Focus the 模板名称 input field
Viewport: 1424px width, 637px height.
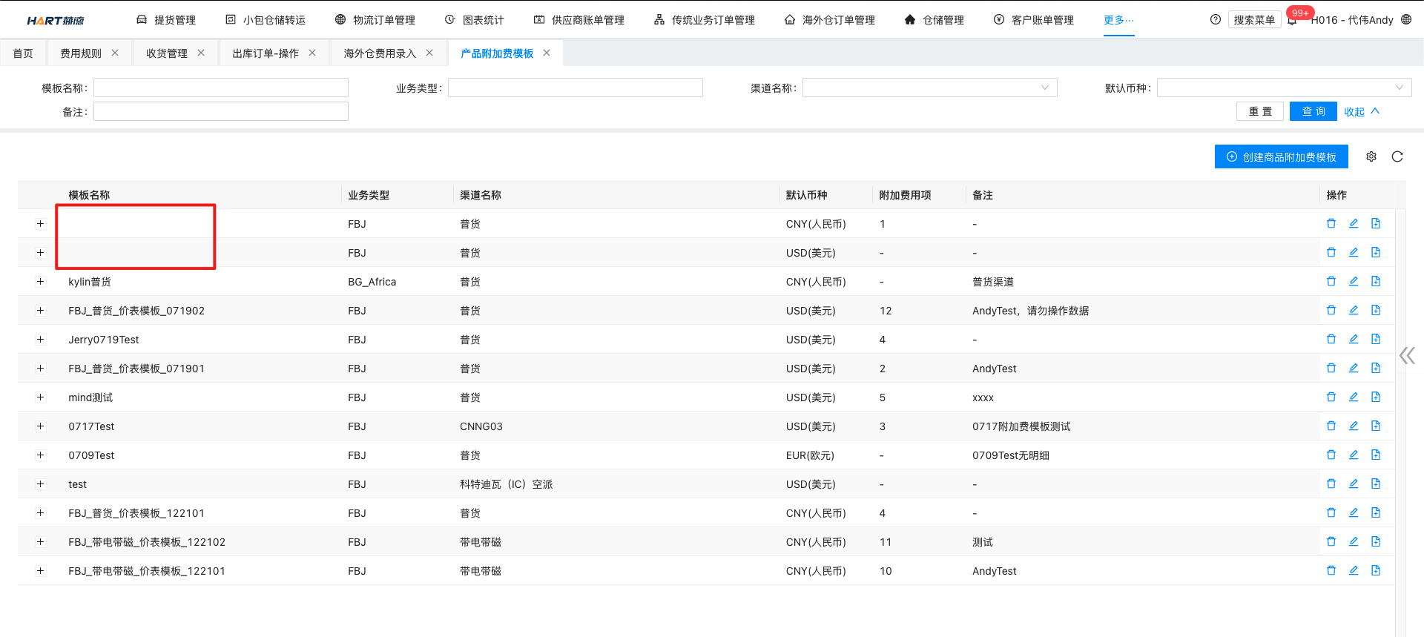pos(220,88)
